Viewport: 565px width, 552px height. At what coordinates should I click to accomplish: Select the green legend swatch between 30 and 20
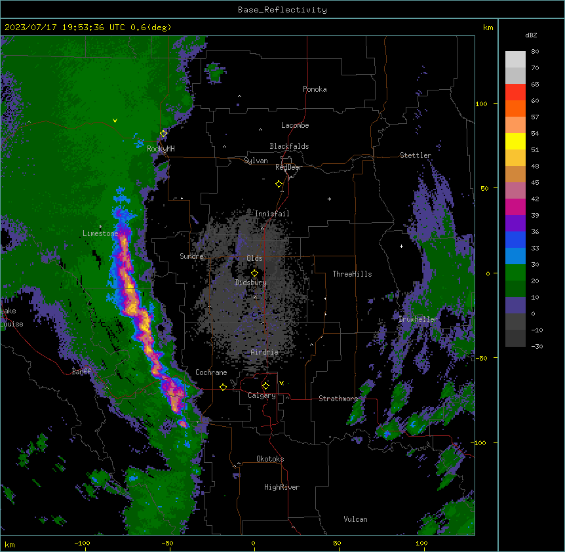click(x=515, y=273)
